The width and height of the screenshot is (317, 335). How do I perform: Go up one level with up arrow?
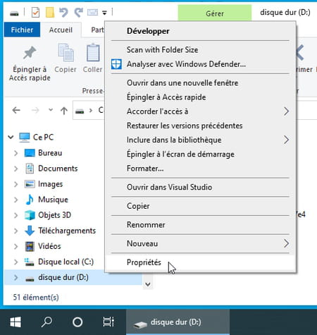(x=64, y=110)
